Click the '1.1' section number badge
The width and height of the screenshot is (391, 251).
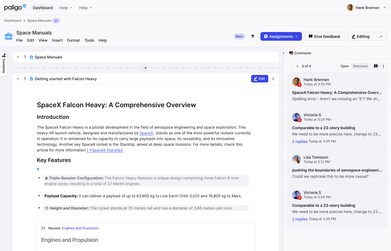43,228
